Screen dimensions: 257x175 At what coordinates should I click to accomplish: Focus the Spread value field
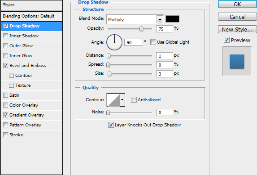coord(165,65)
